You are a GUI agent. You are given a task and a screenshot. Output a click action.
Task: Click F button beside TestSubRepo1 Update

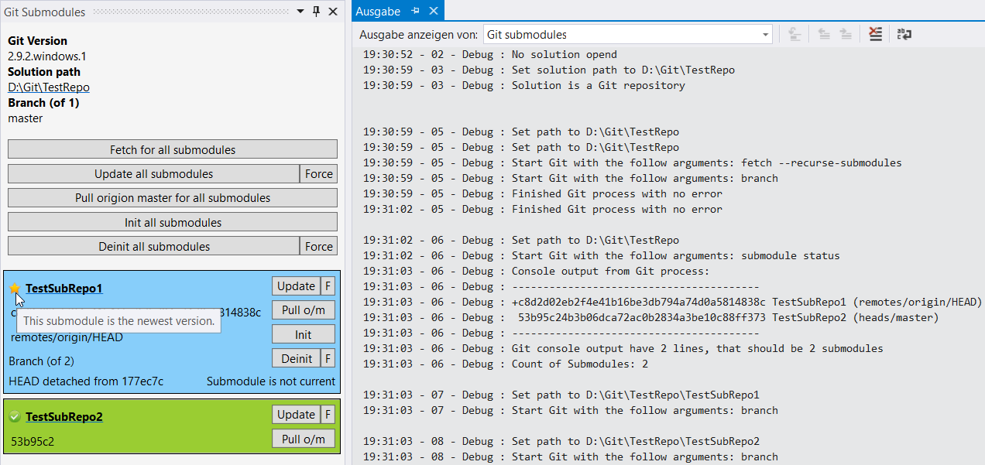pyautogui.click(x=328, y=285)
